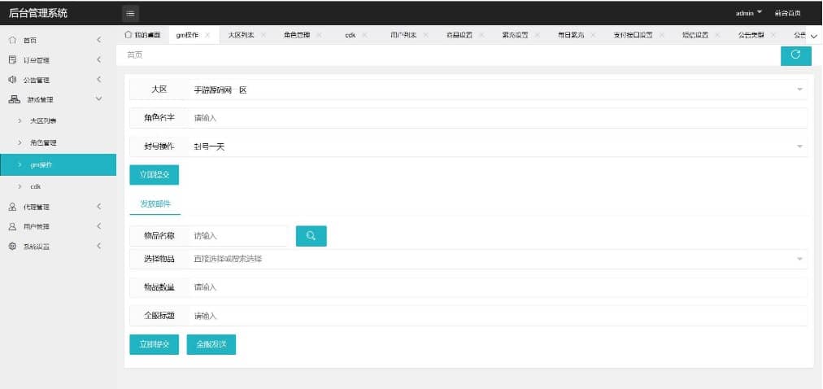
Task: Open the 封号操作 dropdown
Action: pyautogui.click(x=496, y=146)
